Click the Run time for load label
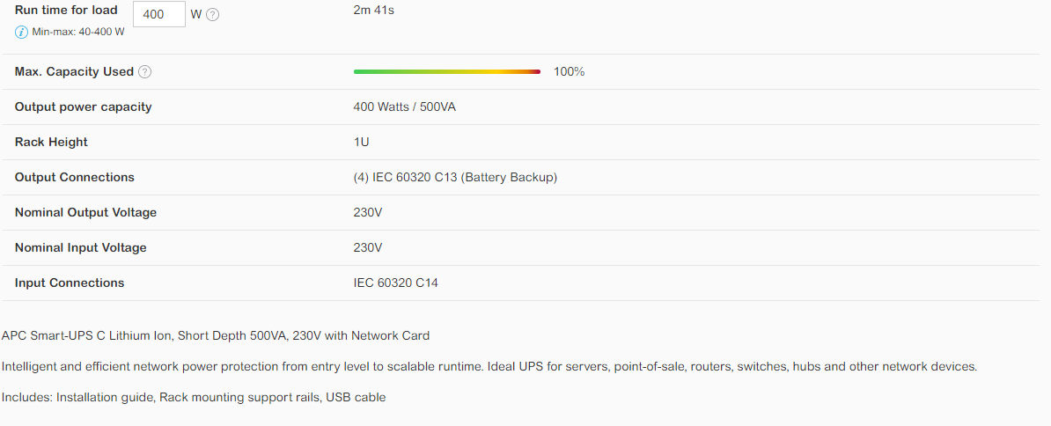Viewport: 1051px width, 426px height. [66, 10]
